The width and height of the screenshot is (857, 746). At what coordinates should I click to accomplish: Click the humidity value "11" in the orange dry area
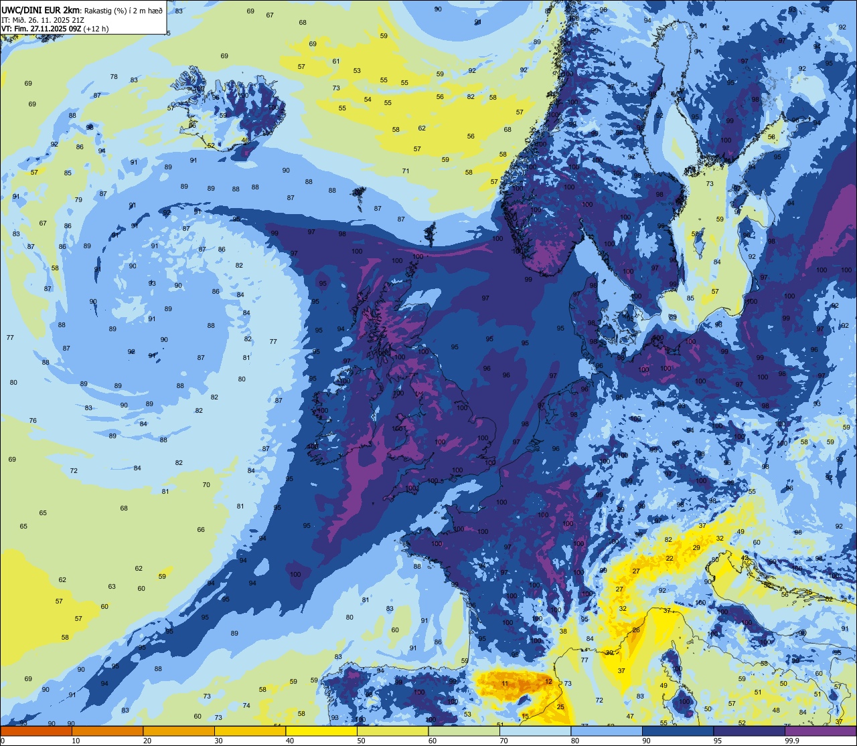(x=505, y=683)
